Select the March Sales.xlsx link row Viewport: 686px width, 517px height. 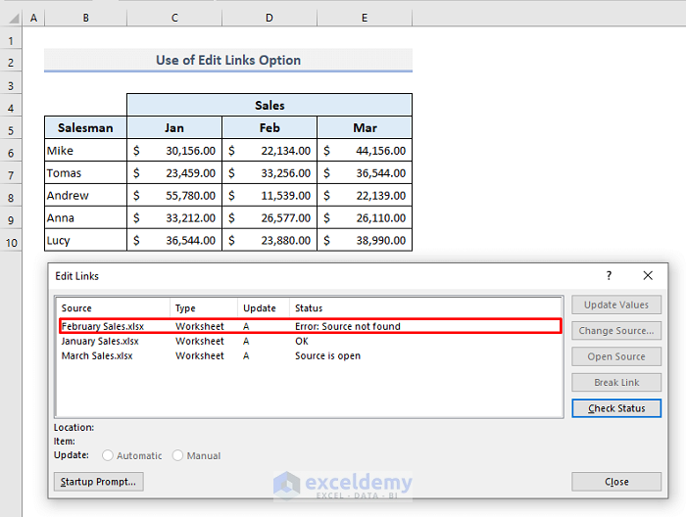click(311, 355)
